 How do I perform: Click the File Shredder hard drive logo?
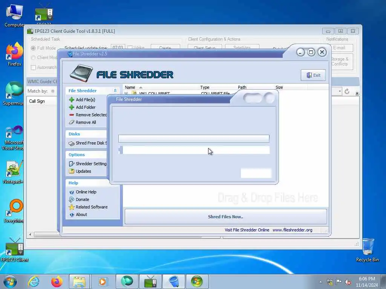[81, 73]
